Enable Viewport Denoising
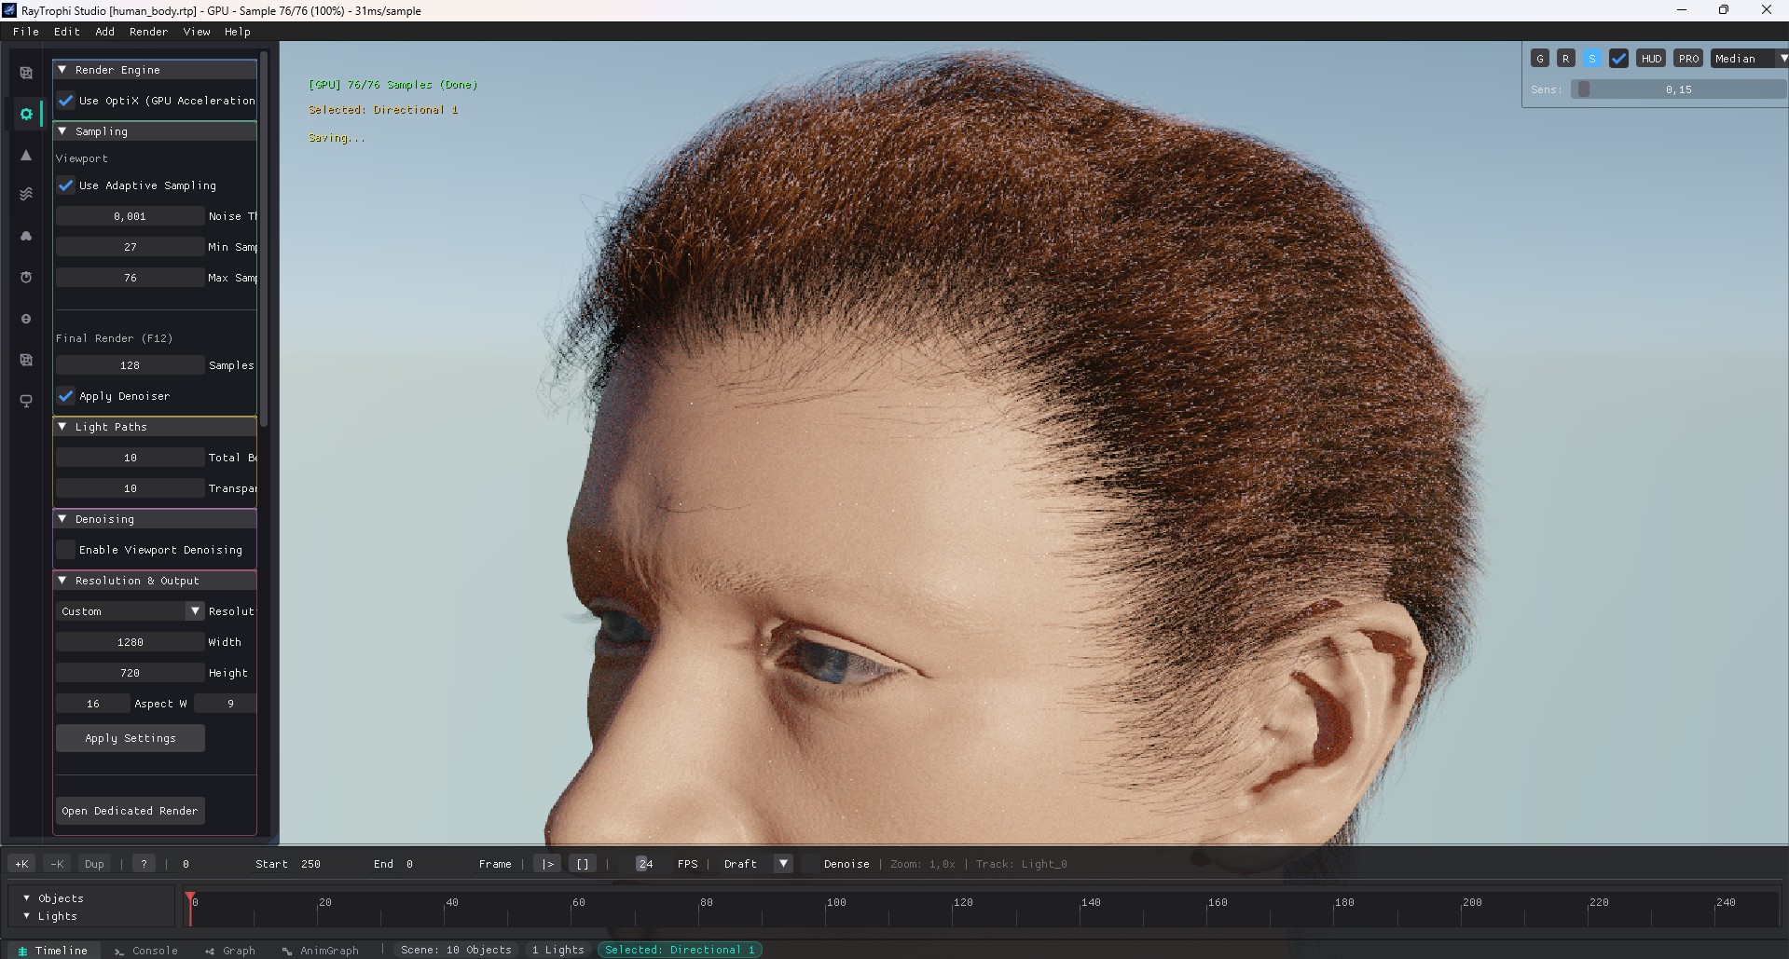 click(65, 550)
